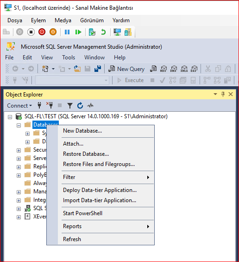
Task: Open the SSMS File menu
Action: click(x=9, y=58)
